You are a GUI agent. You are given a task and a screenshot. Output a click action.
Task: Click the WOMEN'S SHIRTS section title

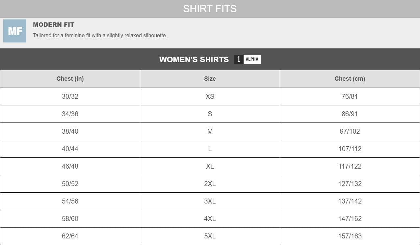194,60
